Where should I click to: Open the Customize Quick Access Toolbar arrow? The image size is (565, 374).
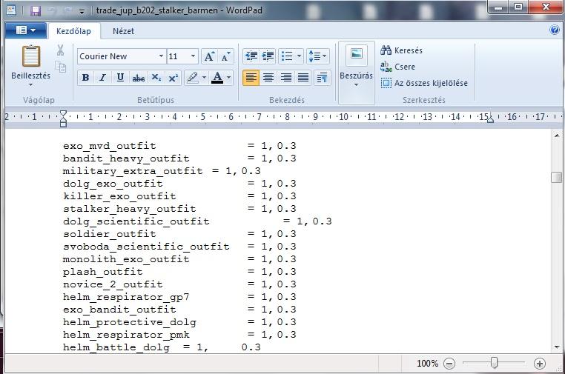click(x=82, y=11)
